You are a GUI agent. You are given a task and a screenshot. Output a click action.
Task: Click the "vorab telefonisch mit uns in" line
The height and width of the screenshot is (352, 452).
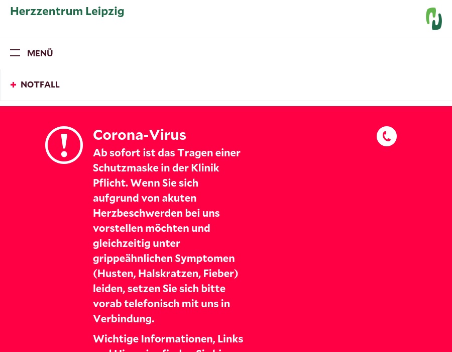[x=161, y=303]
